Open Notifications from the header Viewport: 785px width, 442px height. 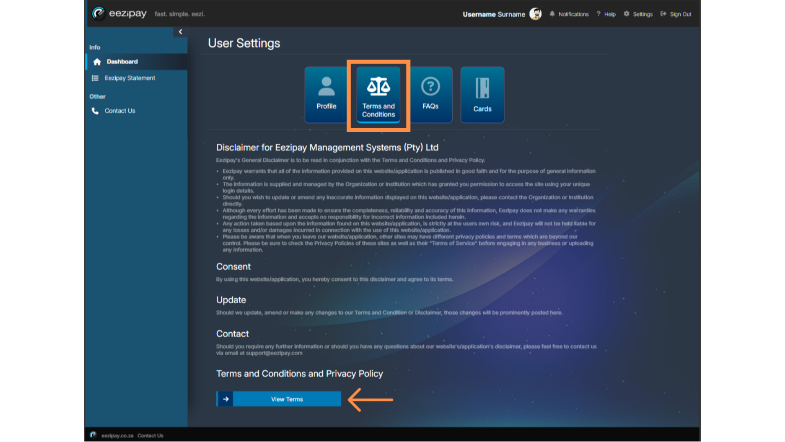(569, 14)
